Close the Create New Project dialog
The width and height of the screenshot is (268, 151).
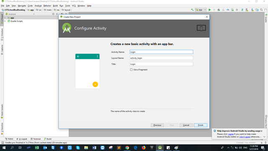click(x=207, y=17)
